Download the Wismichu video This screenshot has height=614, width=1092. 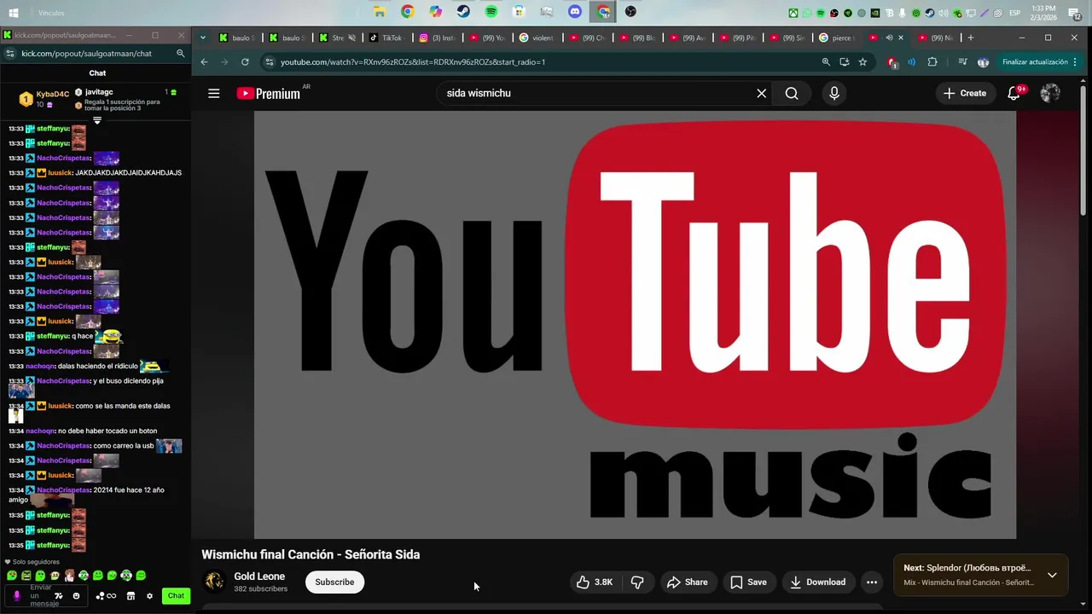(817, 582)
